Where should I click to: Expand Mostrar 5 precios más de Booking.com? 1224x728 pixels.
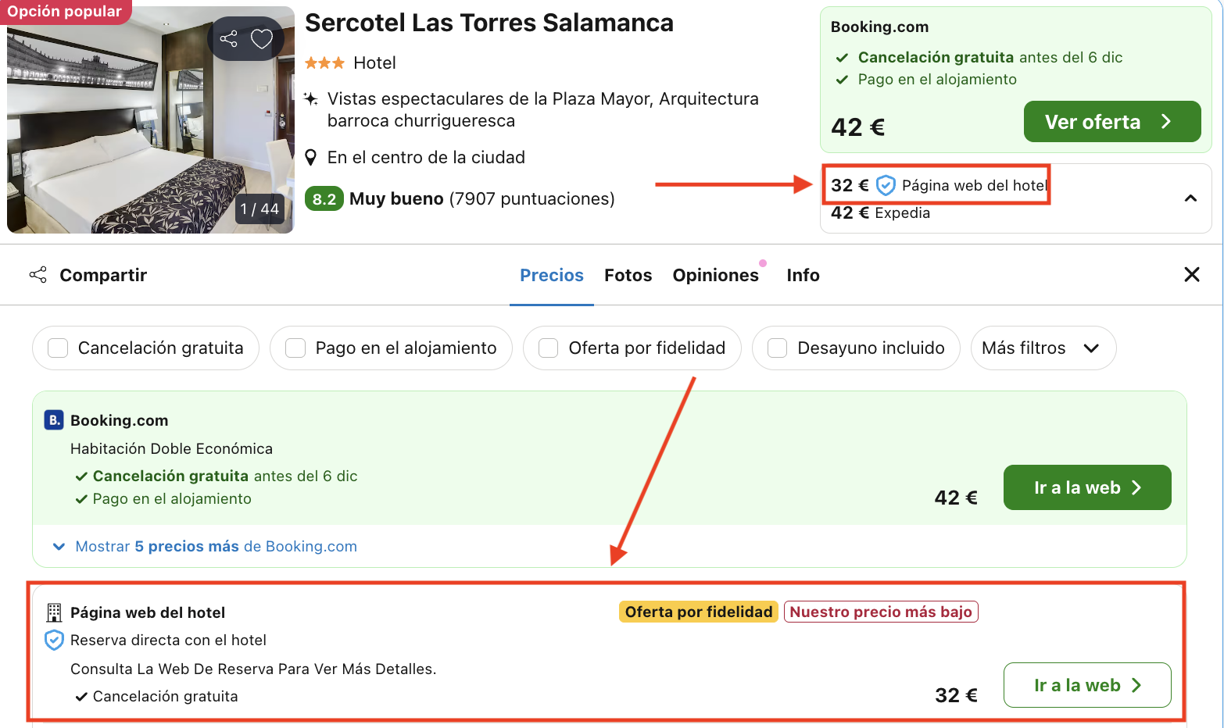pyautogui.click(x=215, y=546)
